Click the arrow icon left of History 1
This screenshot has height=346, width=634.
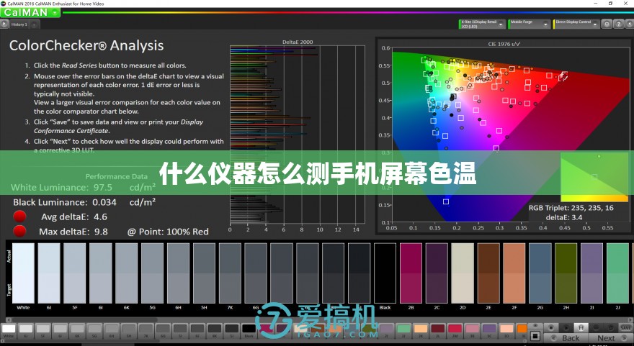tap(4, 24)
